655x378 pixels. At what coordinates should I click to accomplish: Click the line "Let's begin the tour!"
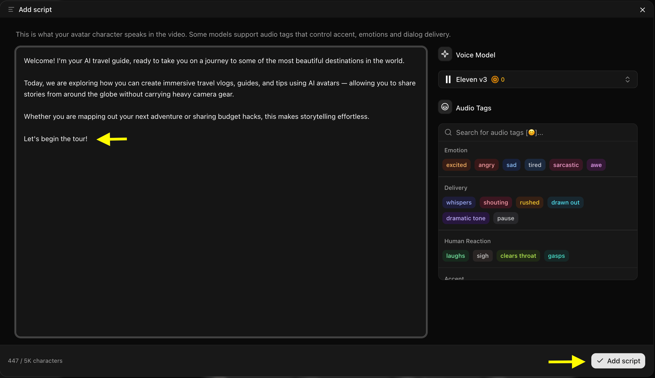pyautogui.click(x=56, y=139)
